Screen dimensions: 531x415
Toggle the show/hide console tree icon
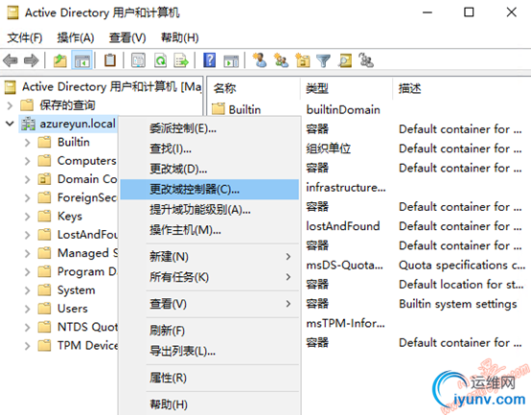pos(82,61)
